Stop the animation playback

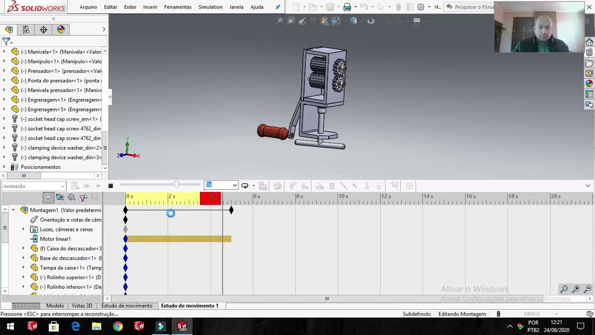pos(110,186)
